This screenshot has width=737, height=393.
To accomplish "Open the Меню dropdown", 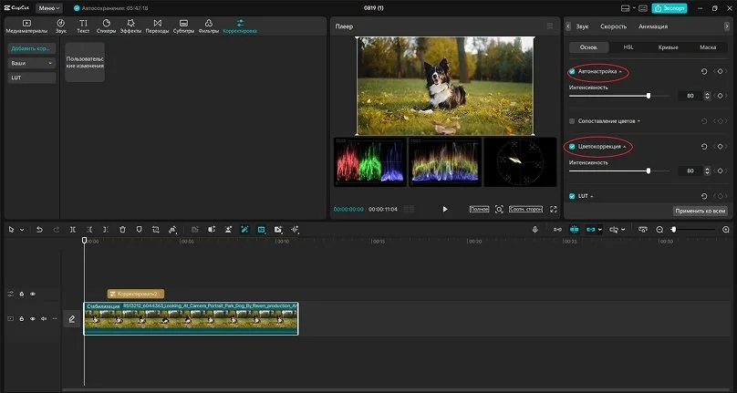I will 49,8.
